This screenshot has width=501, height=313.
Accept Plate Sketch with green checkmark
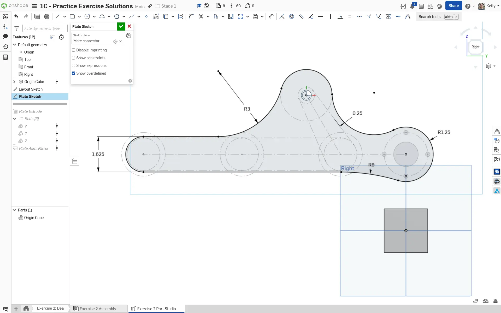(x=121, y=26)
